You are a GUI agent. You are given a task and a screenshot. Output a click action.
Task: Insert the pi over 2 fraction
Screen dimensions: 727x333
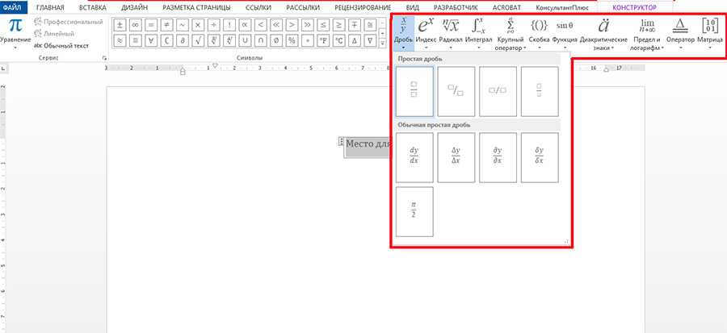point(414,211)
